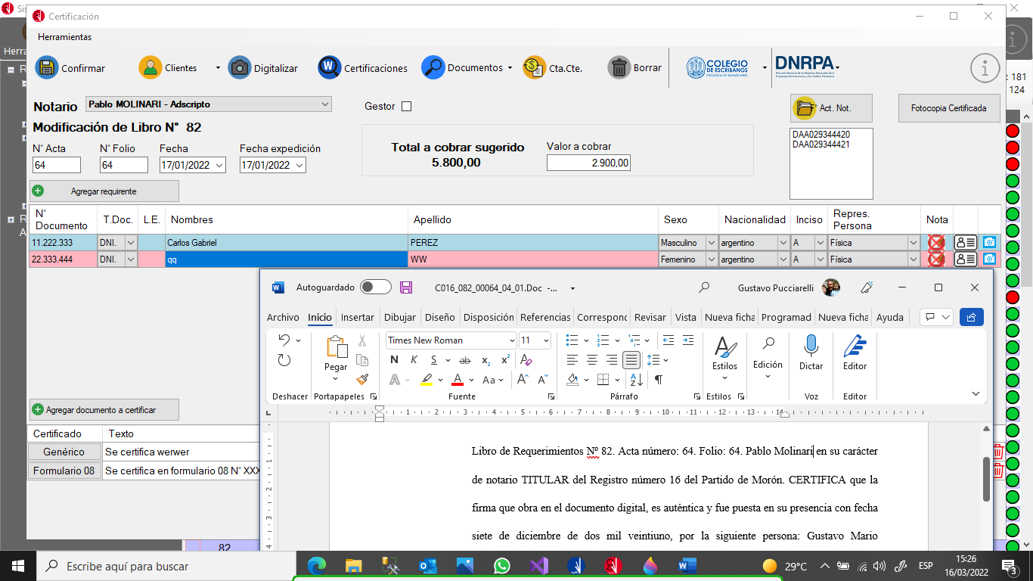Open the Herramientas menu
This screenshot has height=581, width=1033.
tap(64, 37)
